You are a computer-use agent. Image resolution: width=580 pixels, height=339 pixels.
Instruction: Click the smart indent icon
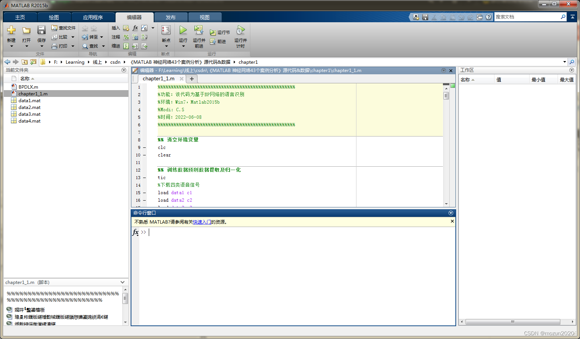(x=126, y=46)
